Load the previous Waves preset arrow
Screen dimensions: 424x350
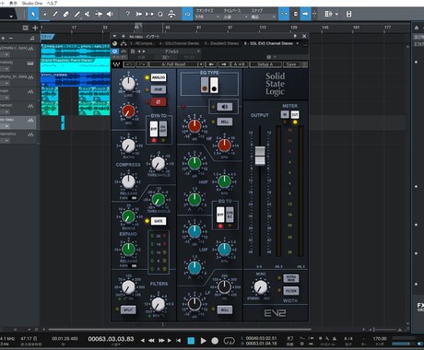click(211, 64)
